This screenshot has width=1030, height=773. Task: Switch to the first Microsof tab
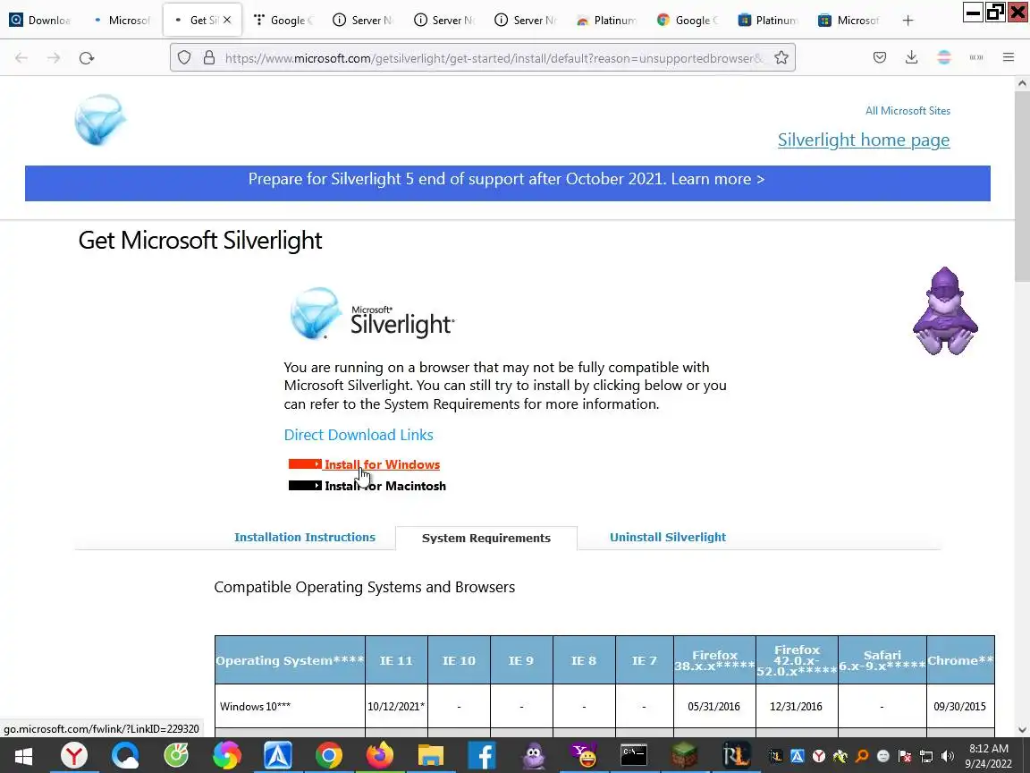122,21
